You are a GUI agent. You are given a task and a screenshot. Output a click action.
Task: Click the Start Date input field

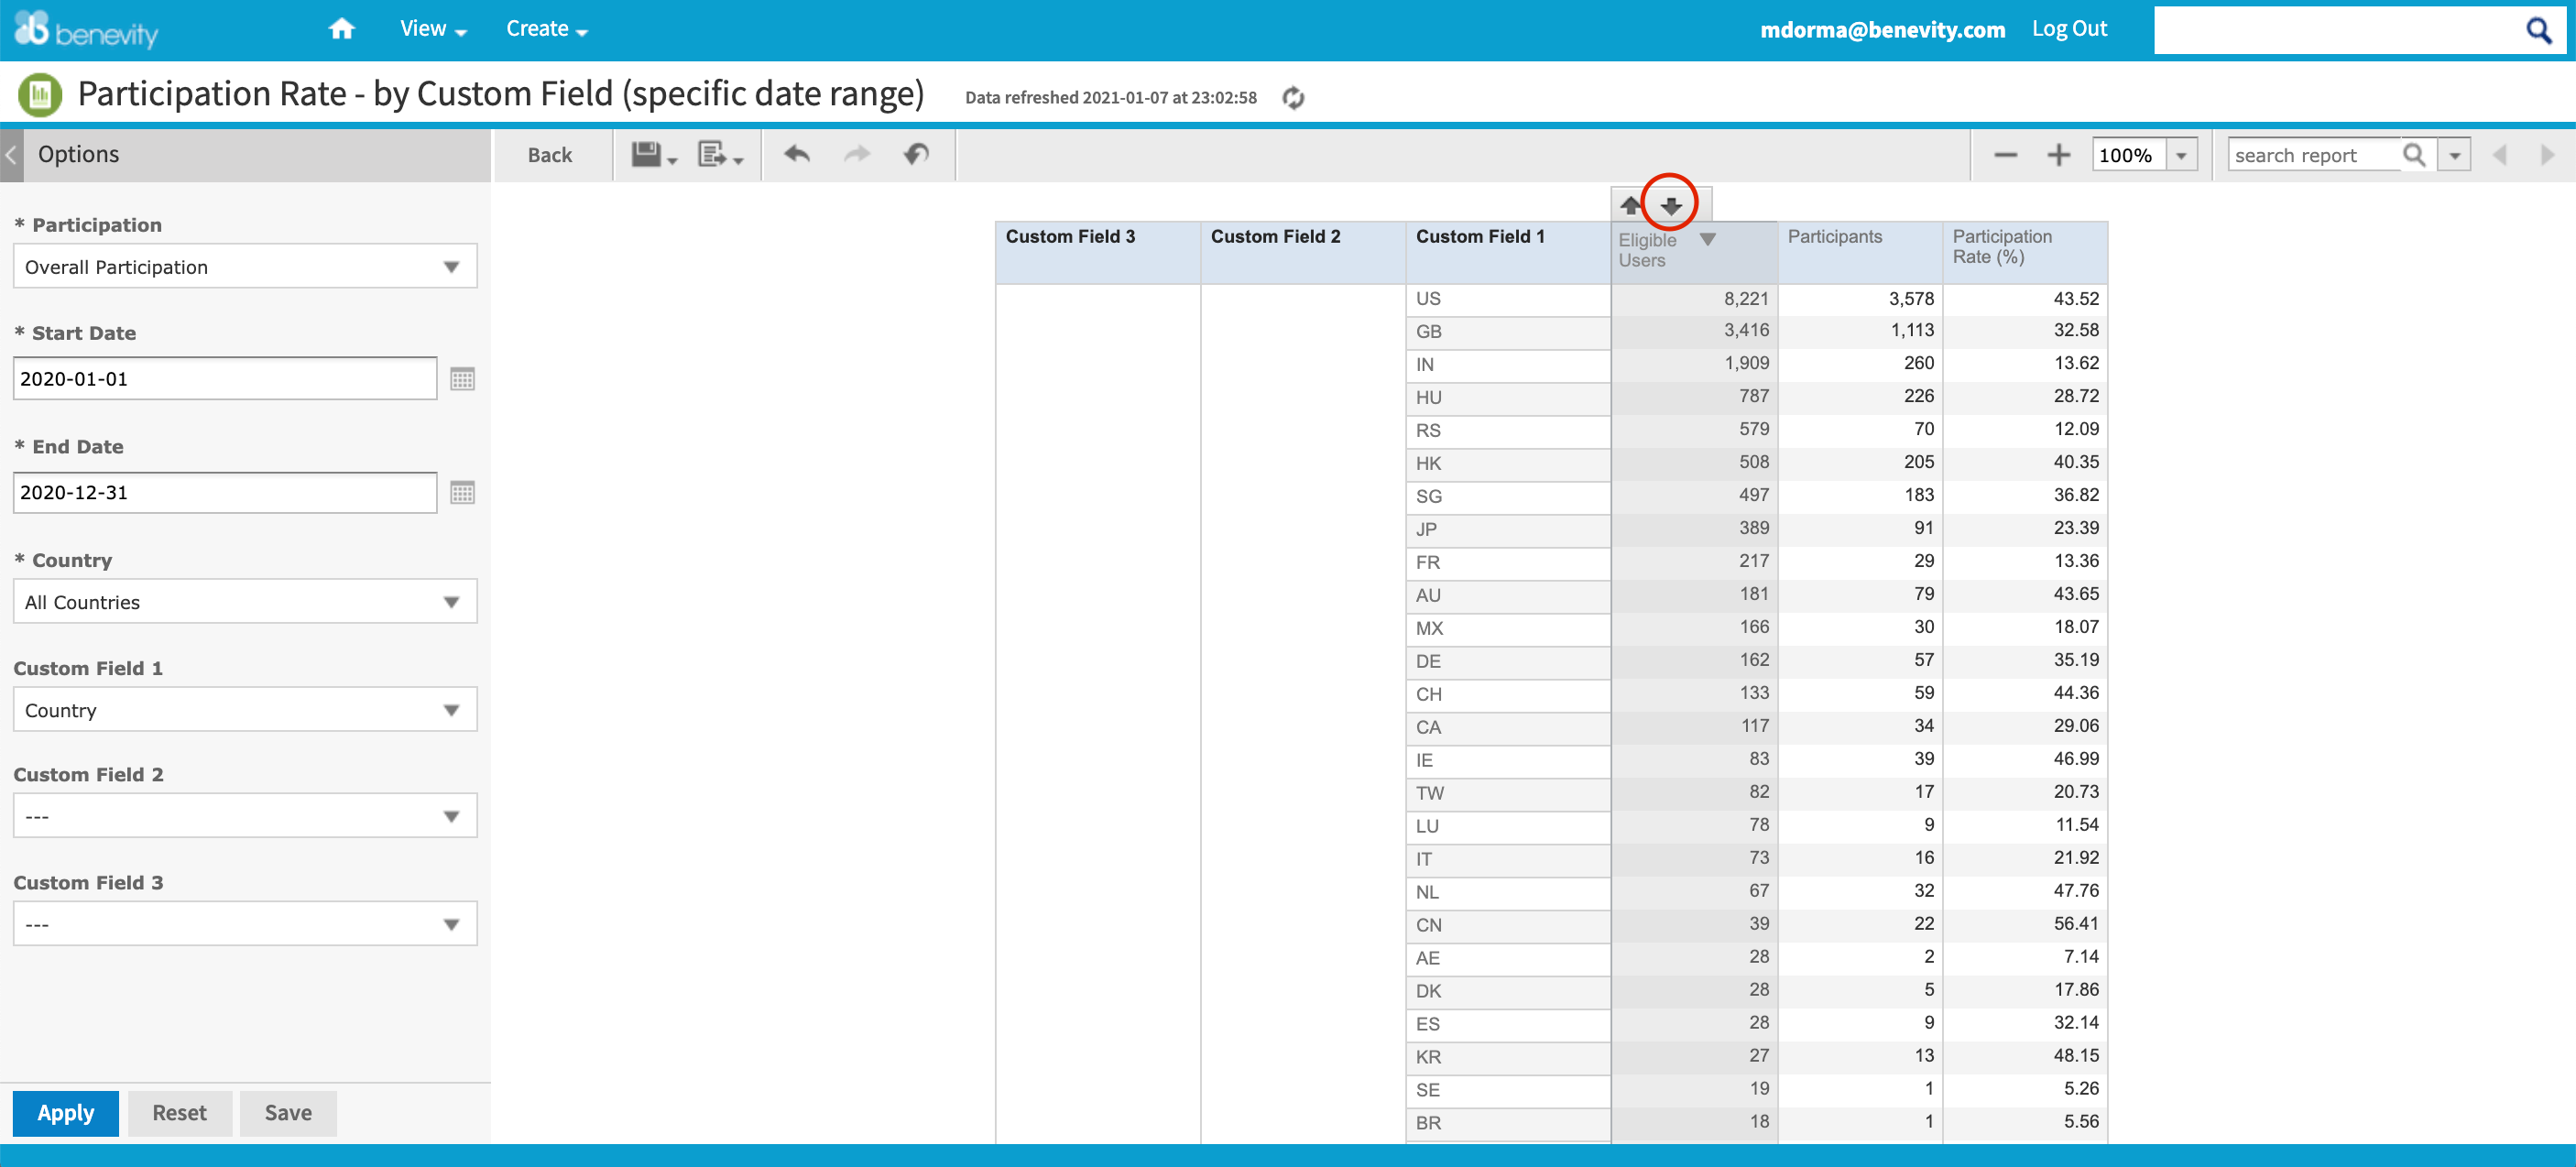click(x=225, y=379)
